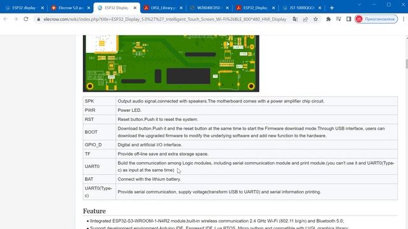This screenshot has height=229, width=408.
Task: Click the UART0 table cell
Action: (99, 167)
